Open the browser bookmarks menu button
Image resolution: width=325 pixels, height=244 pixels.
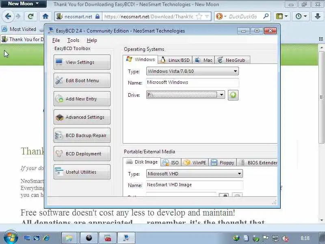tap(282, 16)
